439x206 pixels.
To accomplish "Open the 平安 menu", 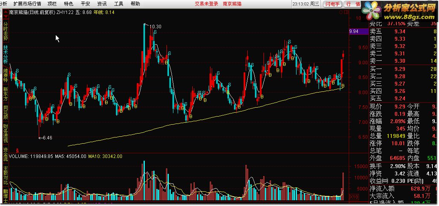I will coord(86,4).
